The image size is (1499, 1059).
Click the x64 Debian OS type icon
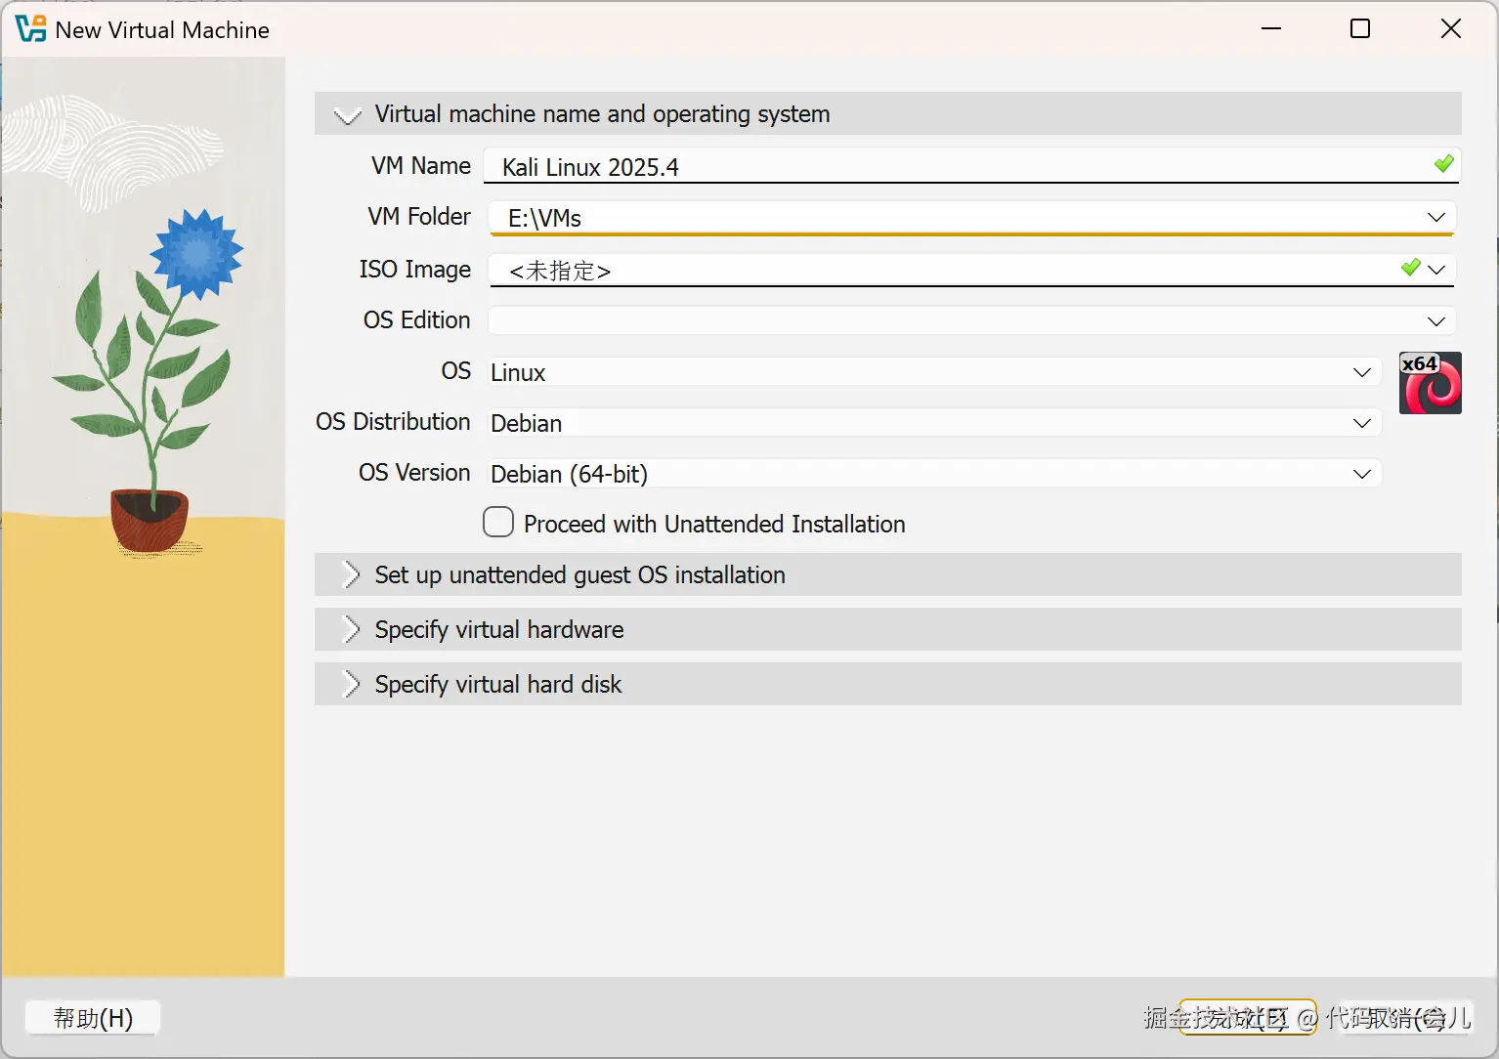[x=1430, y=383]
